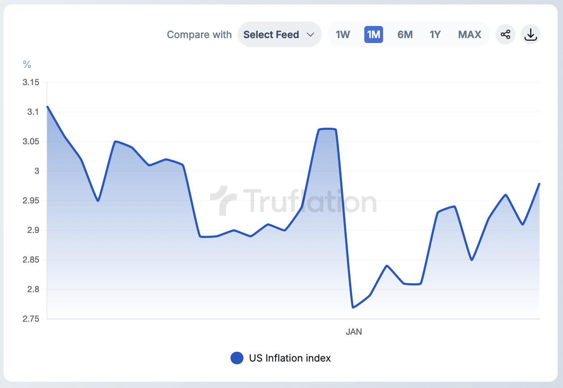Click the download chart data icon
Image resolution: width=563 pixels, height=388 pixels.
click(x=530, y=34)
